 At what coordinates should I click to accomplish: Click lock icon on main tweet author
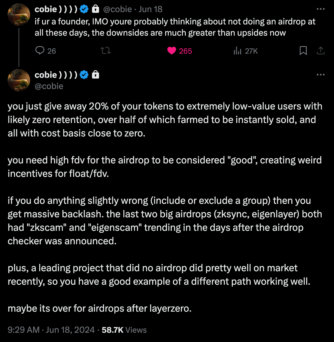(96, 75)
